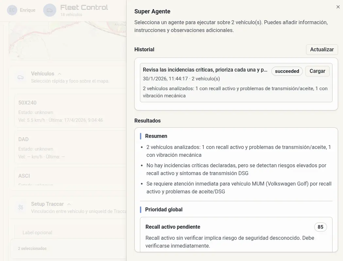Image resolution: width=343 pixels, height=261 pixels.
Task: Click the link icon beside Setup Traccar
Action: tap(21, 207)
